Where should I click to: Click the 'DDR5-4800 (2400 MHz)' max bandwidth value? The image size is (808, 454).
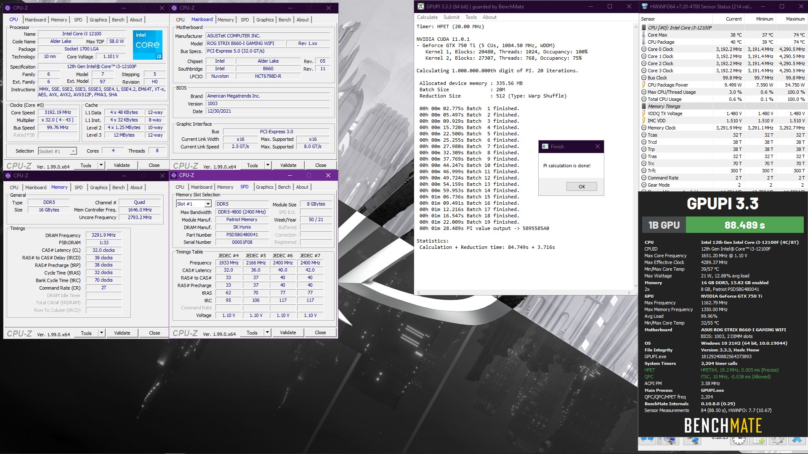tap(242, 212)
